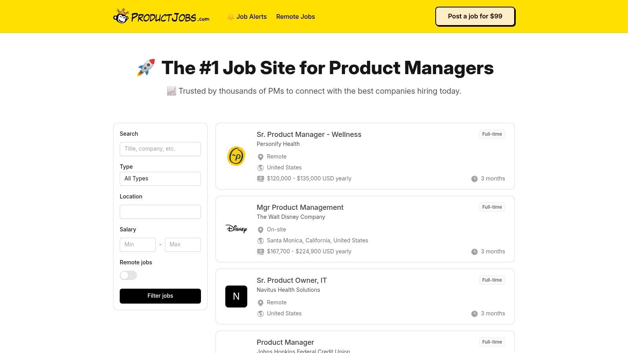Click the globe icon beside United States on Wellness job
Screen dimensions: 628x353
pyautogui.click(x=260, y=168)
